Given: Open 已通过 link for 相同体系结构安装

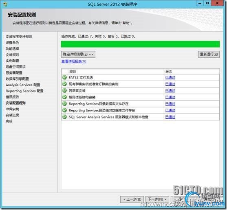Looking at the screenshot, I should click(170, 97).
